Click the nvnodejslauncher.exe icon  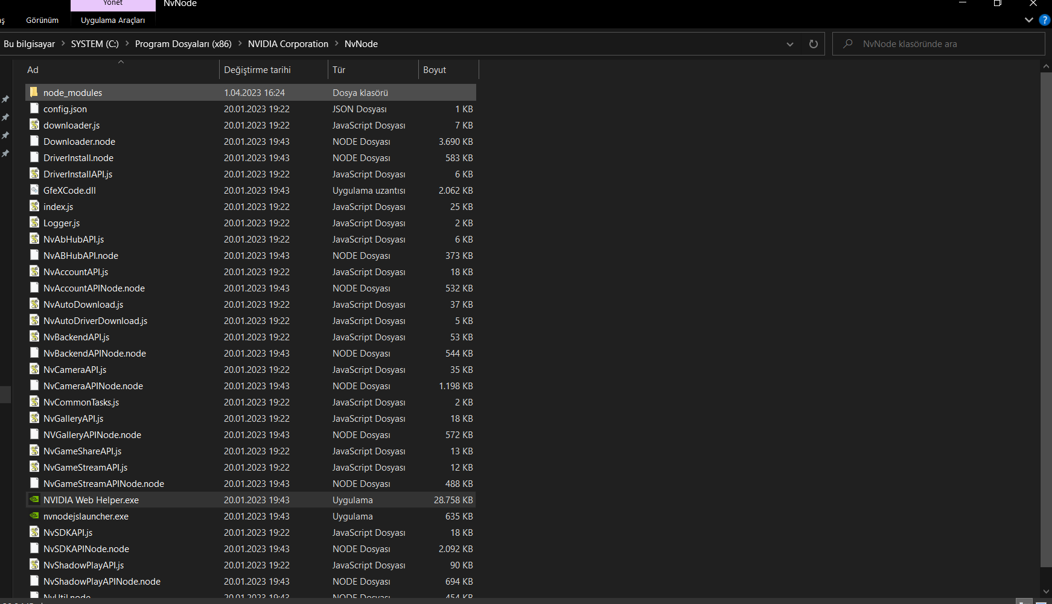tap(34, 516)
